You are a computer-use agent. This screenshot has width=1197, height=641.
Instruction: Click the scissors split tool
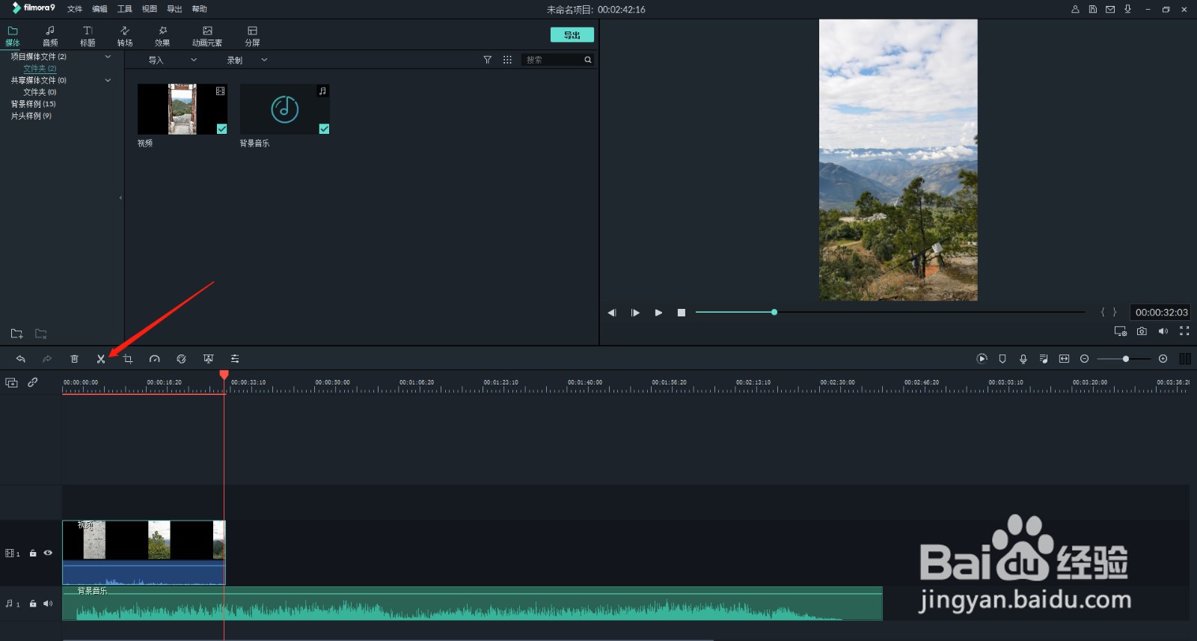(x=101, y=359)
